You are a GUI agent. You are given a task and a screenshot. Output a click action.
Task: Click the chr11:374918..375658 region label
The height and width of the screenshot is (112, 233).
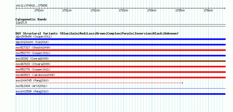[31, 5]
